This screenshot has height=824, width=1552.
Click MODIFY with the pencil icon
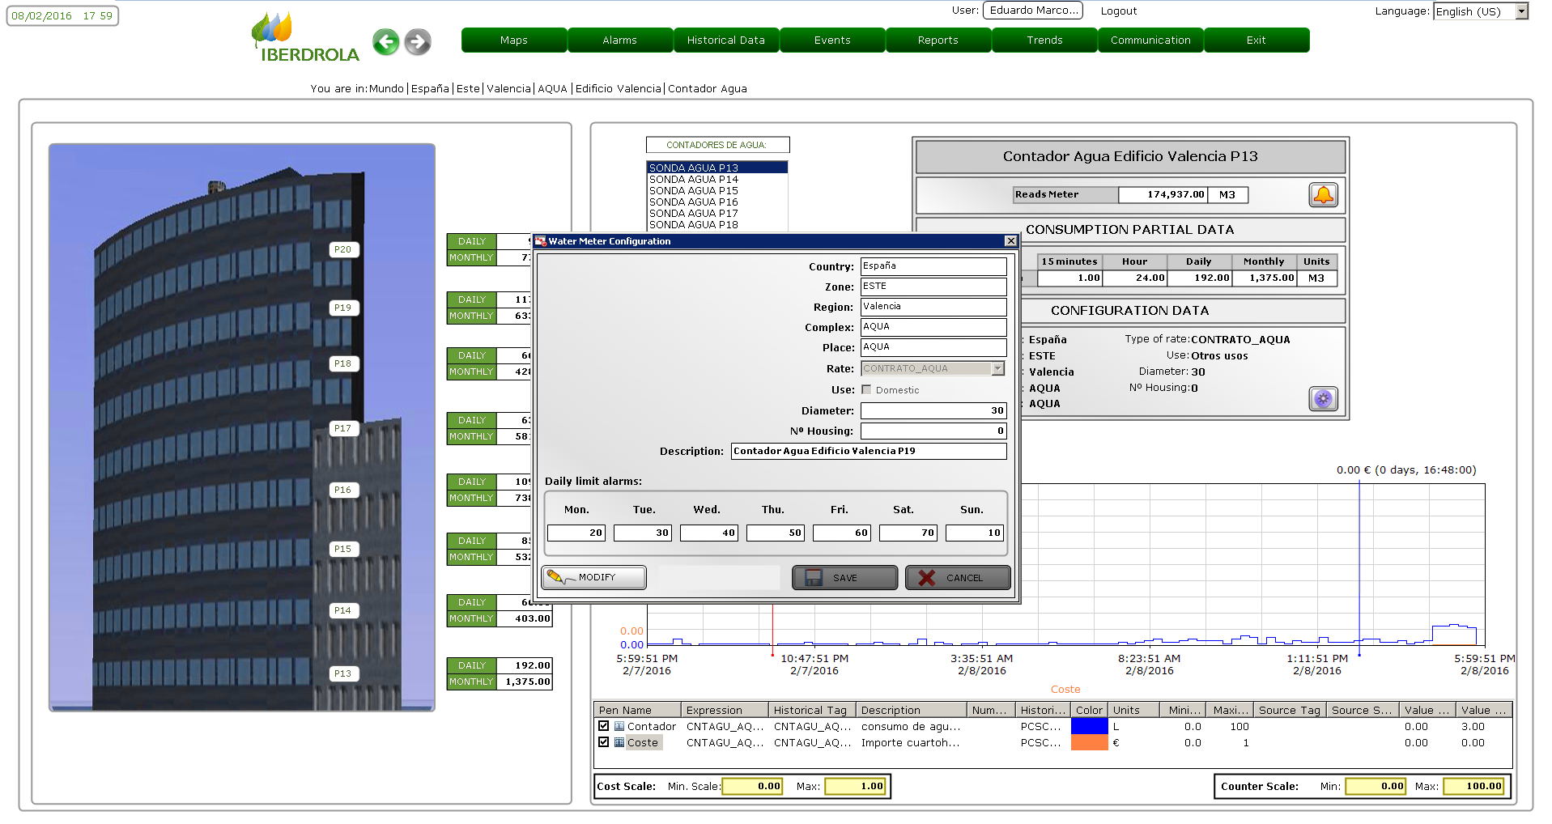pos(593,578)
